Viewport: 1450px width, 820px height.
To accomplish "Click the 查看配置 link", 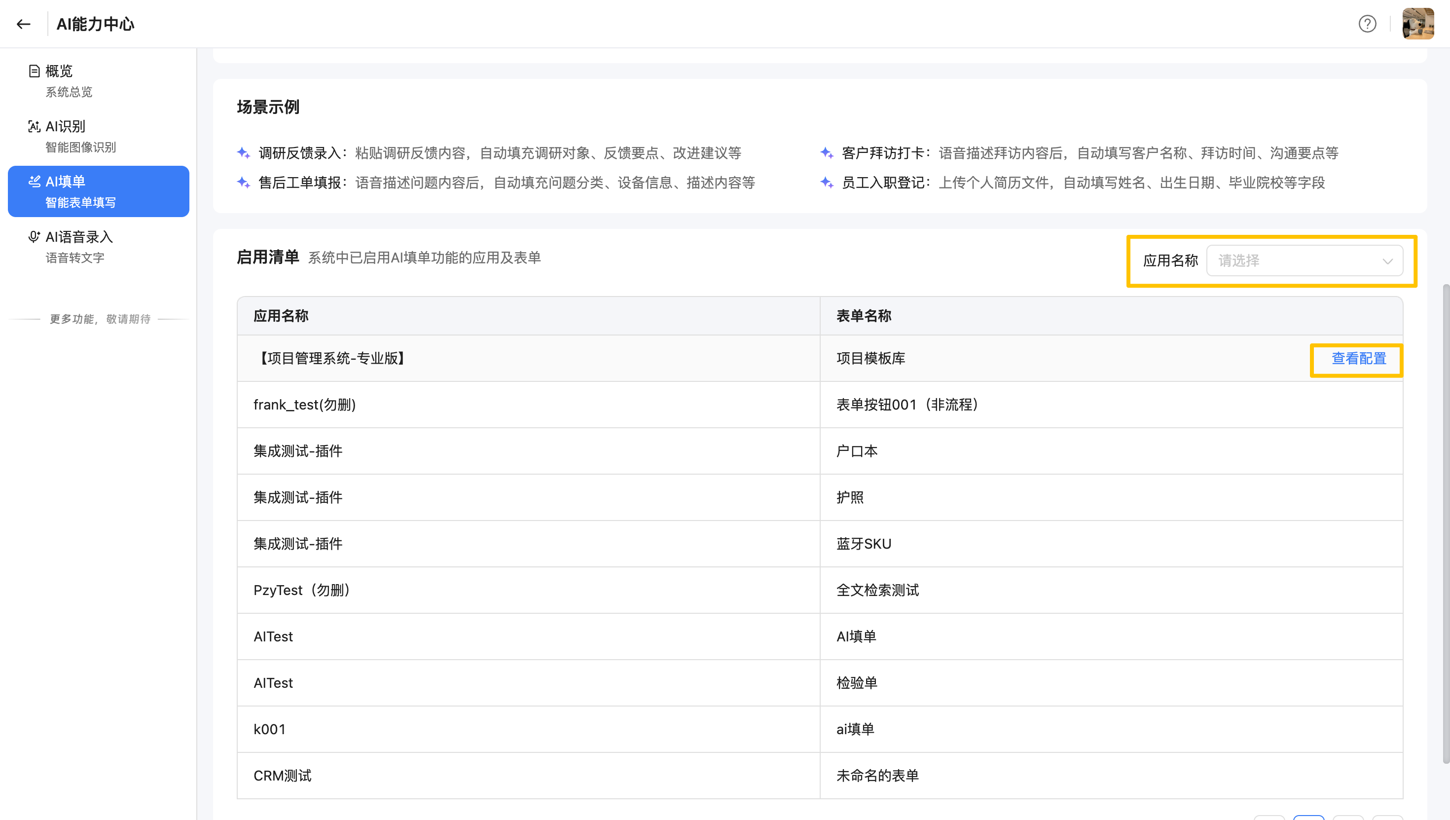I will tap(1358, 359).
